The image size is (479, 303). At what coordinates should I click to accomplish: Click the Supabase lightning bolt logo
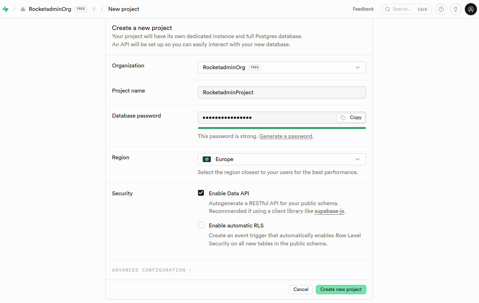point(5,9)
